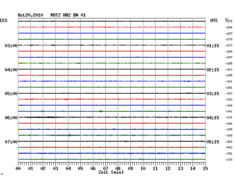Click the DC value -278
The height and width of the screenshot is (178, 234).
pos(229,39)
